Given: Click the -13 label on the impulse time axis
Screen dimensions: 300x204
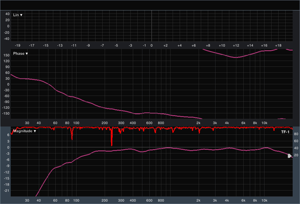Looking at the screenshot, I should point(60,46).
